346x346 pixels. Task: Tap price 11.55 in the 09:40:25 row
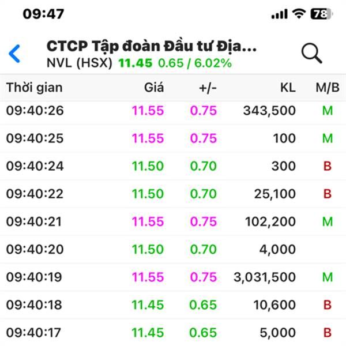click(x=148, y=138)
